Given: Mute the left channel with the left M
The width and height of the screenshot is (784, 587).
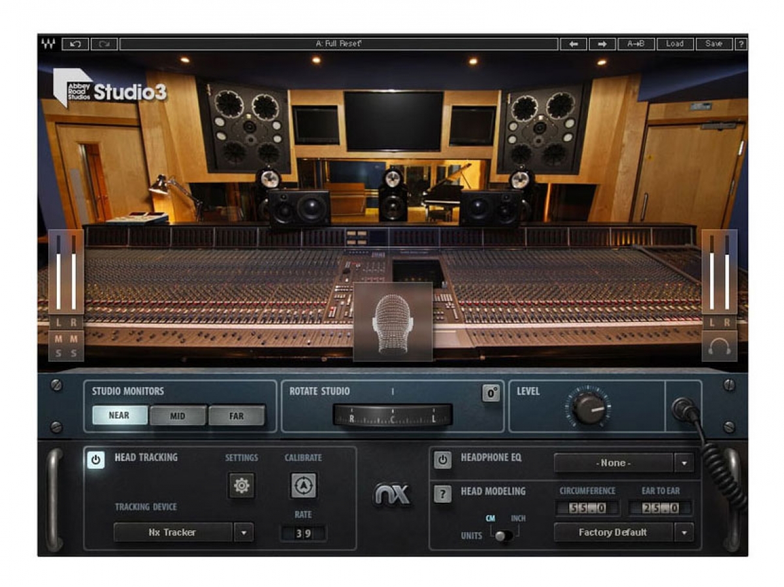Looking at the screenshot, I should (x=59, y=338).
